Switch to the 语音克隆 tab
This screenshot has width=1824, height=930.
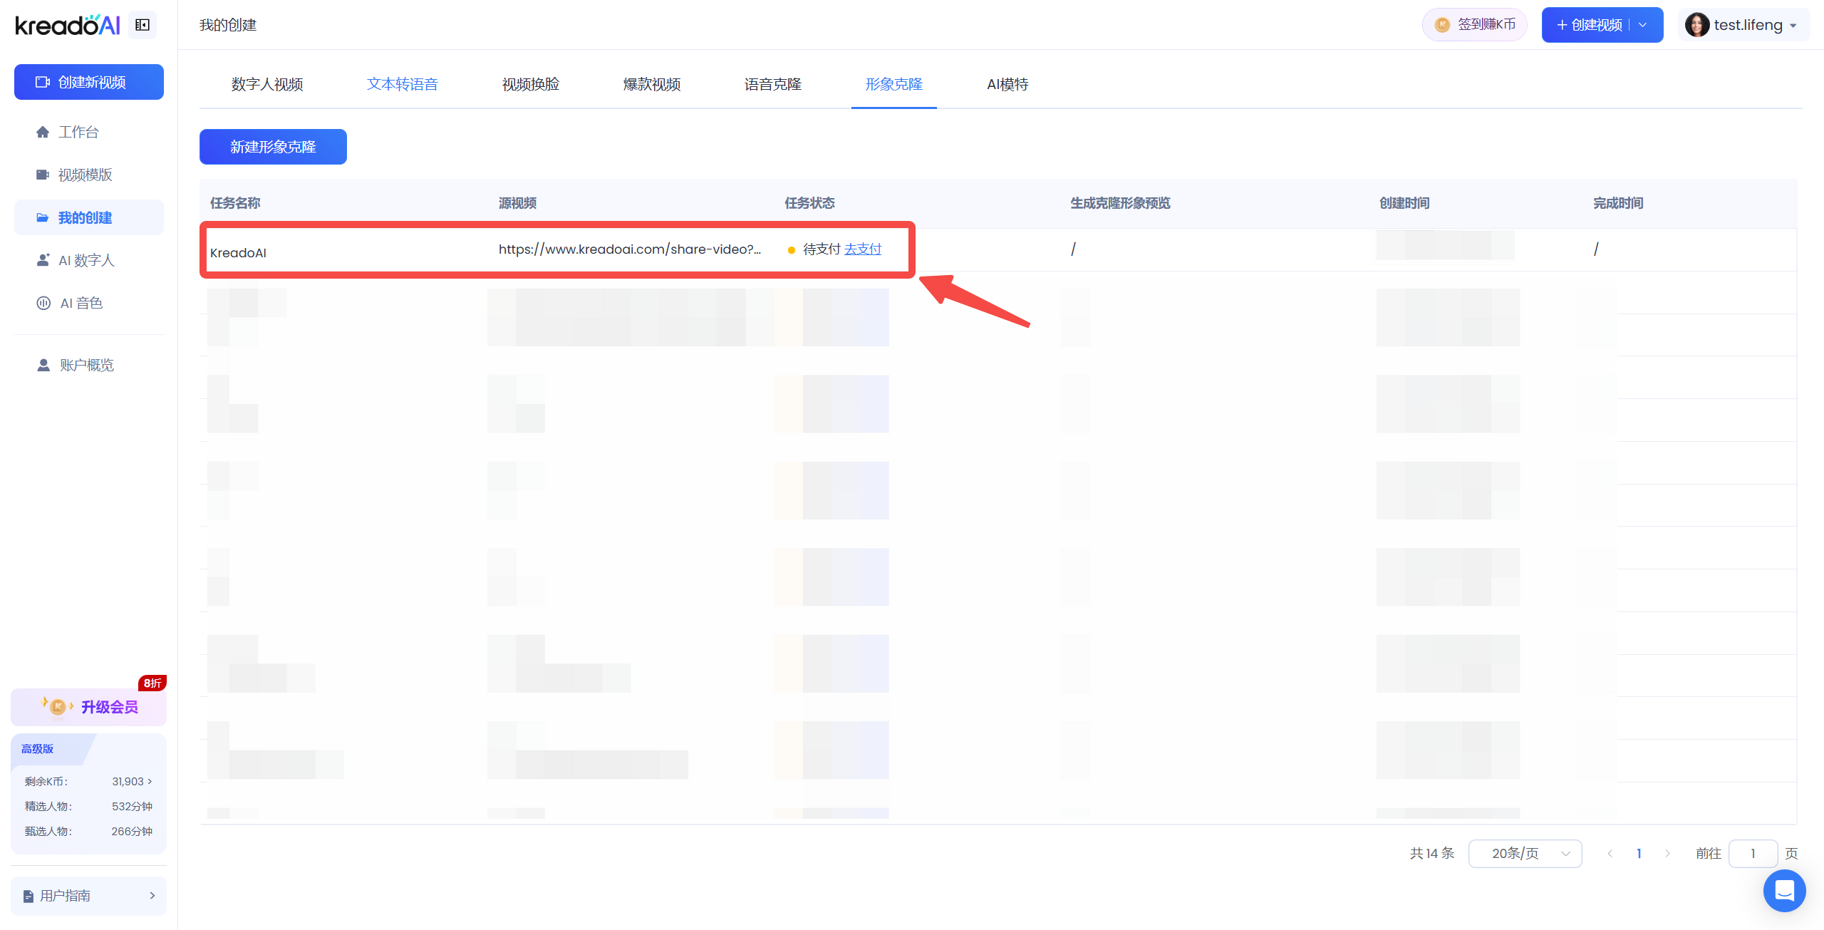coord(772,84)
